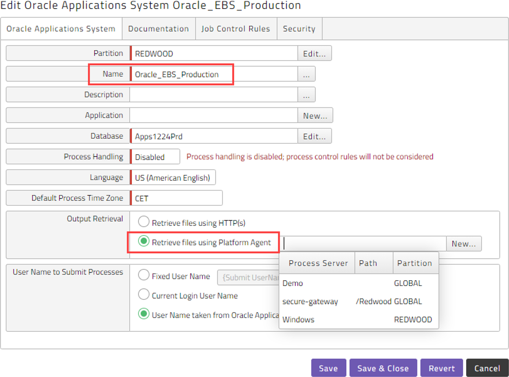This screenshot has width=509, height=377.
Task: Select Windows process server from the list
Action: click(x=359, y=320)
